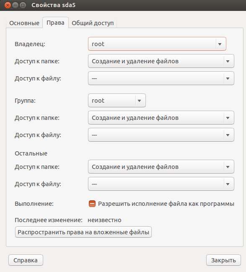Select the Права tab
Viewport: 246px width, 272px height.
tap(55, 23)
